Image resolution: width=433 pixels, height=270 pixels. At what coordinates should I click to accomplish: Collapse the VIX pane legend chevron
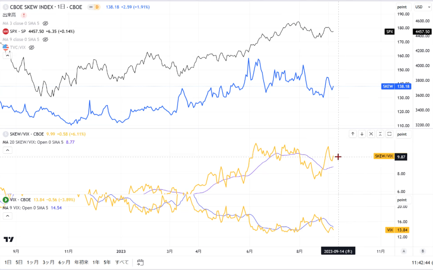pos(8,216)
